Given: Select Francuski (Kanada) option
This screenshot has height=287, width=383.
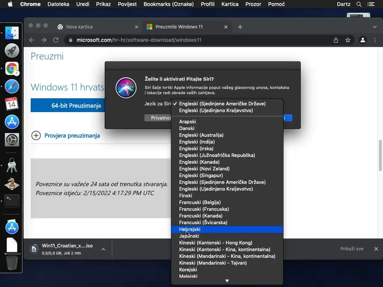Looking at the screenshot, I should click(x=227, y=216).
